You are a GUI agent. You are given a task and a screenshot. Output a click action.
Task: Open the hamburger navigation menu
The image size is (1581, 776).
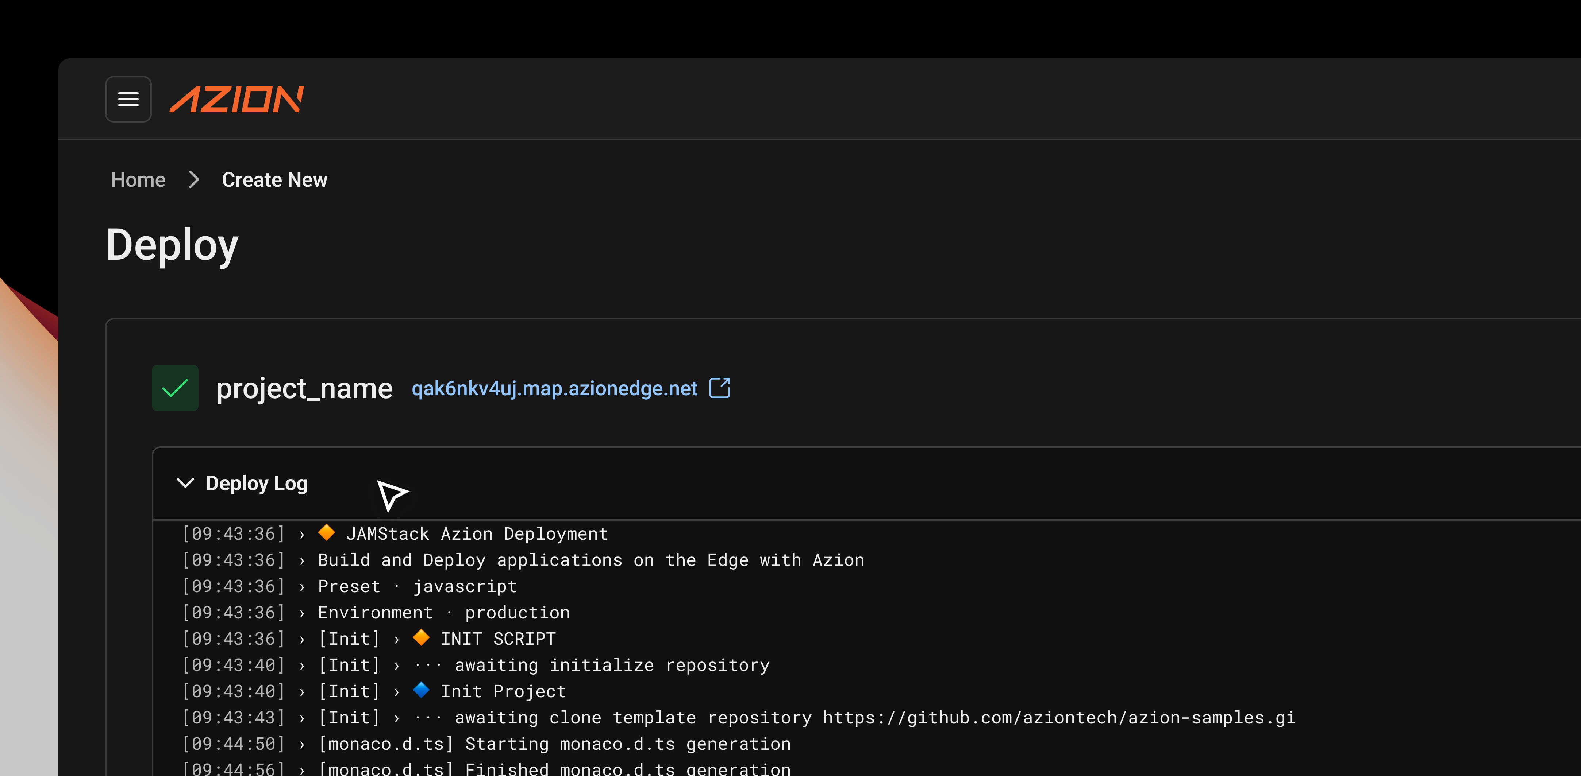click(128, 99)
